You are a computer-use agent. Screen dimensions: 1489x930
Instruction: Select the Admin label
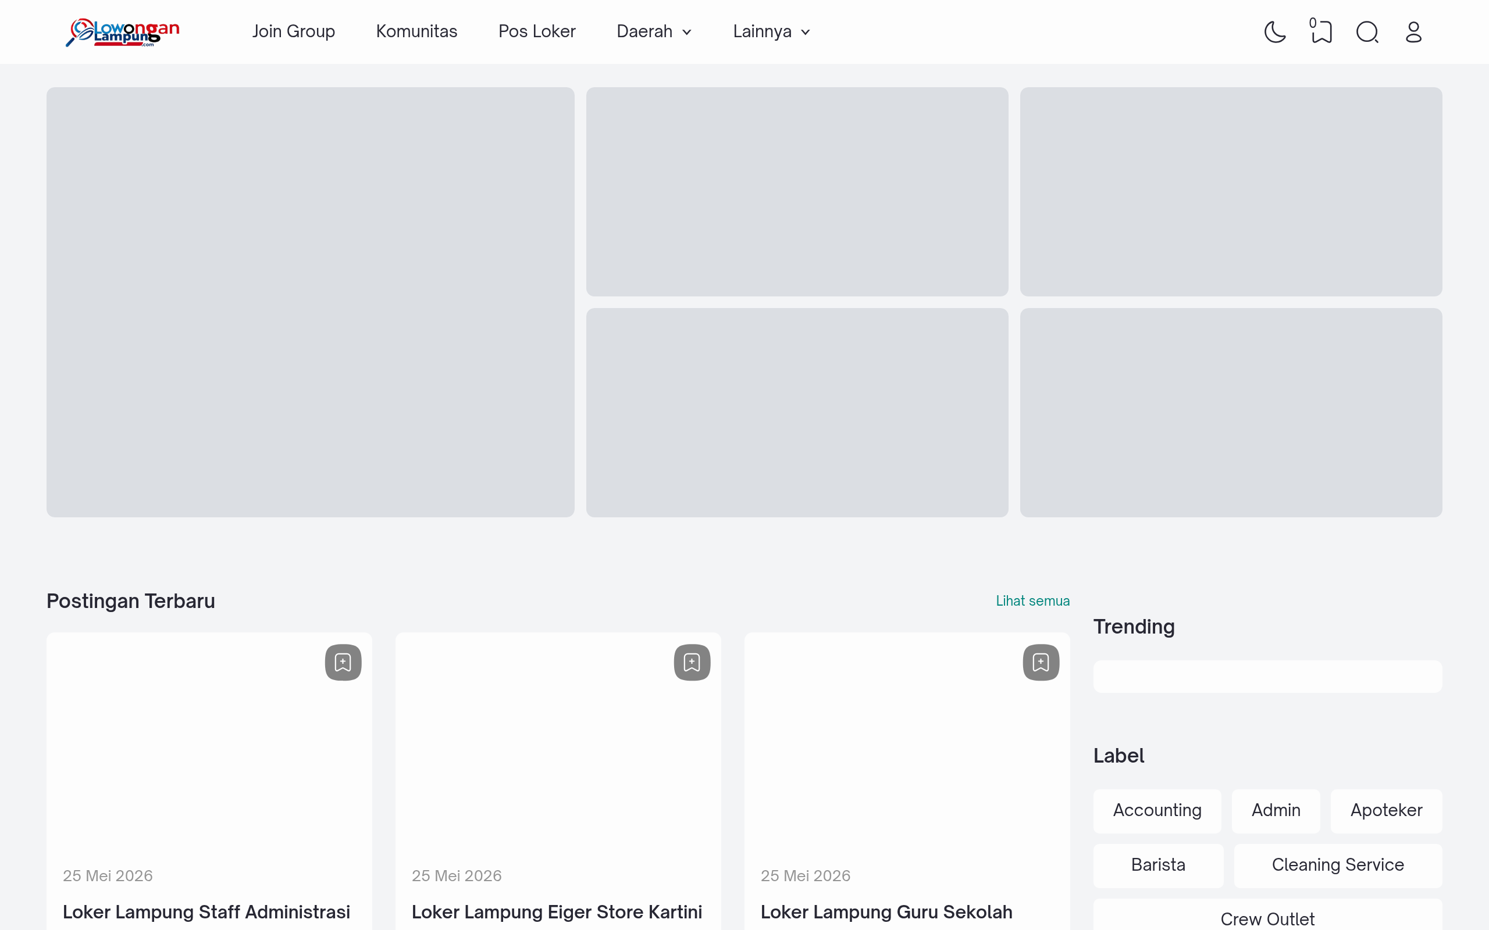point(1276,811)
